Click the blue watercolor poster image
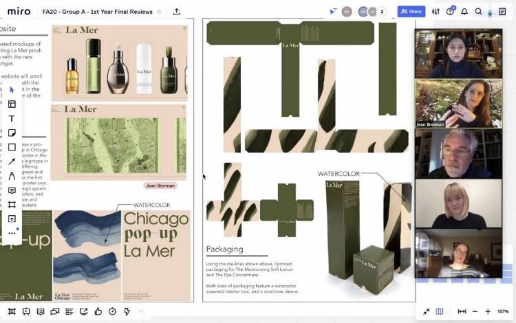Viewport: 516px width, 323px height. 87,256
